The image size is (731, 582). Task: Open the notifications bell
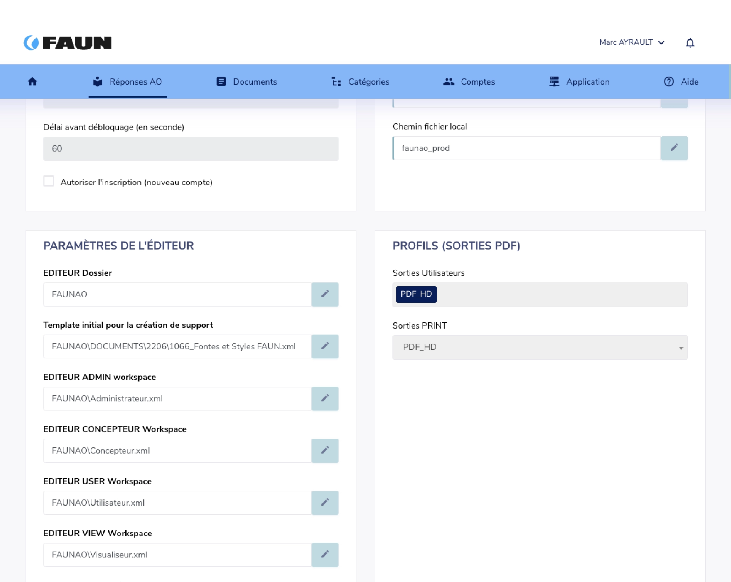click(690, 43)
